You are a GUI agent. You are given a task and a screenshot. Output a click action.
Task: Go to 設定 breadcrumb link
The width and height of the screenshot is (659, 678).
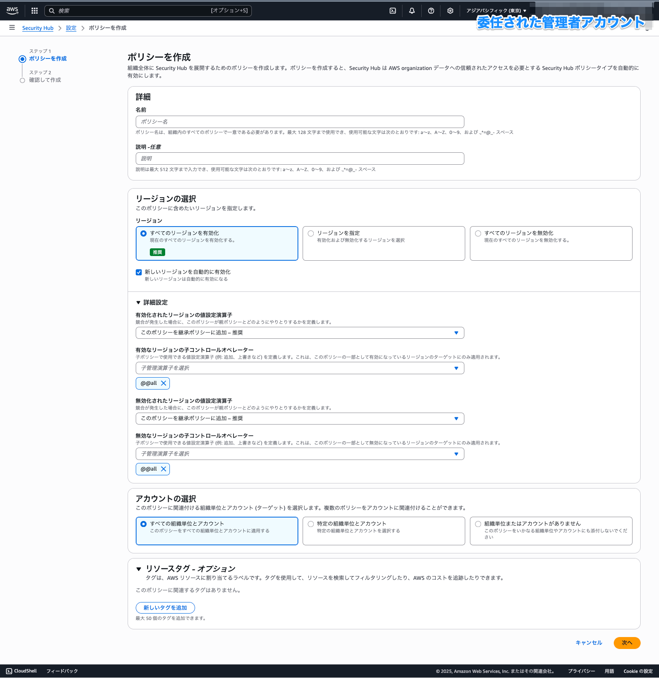click(71, 28)
